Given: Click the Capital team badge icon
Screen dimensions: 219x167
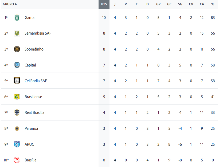Looking at the screenshot, I should point(17,65).
